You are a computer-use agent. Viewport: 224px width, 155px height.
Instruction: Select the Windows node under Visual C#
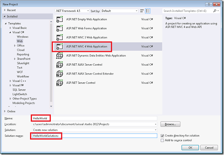(x=22, y=37)
